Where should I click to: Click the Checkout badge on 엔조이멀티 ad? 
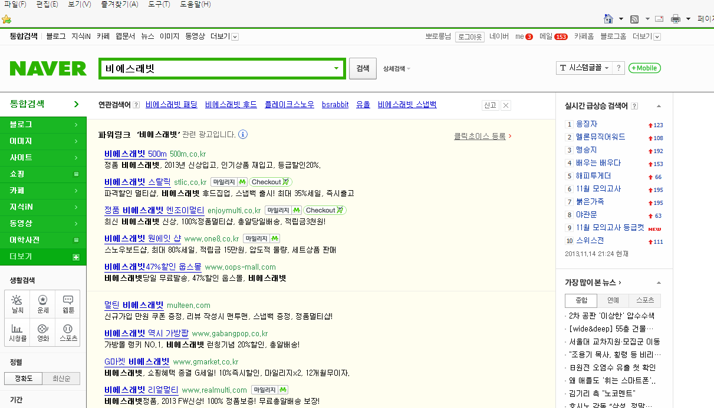(324, 210)
